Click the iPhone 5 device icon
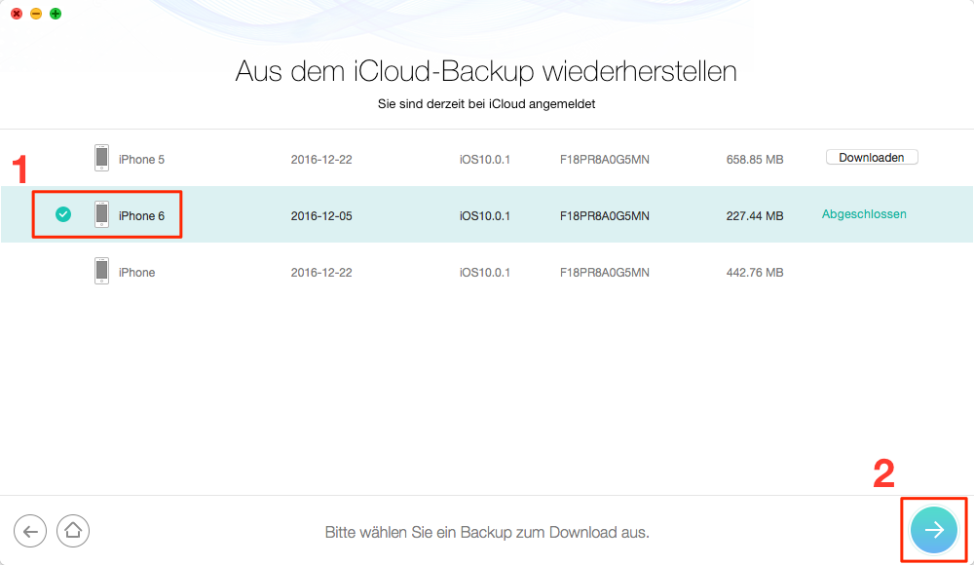 [102, 158]
